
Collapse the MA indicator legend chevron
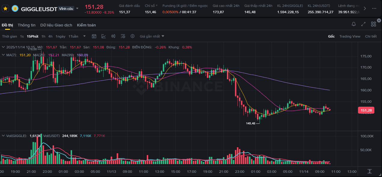(3, 55)
